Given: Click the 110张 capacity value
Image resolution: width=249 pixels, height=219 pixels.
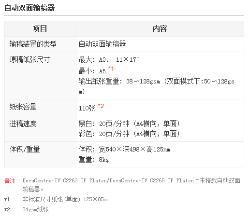Looking at the screenshot, I should (x=87, y=108).
